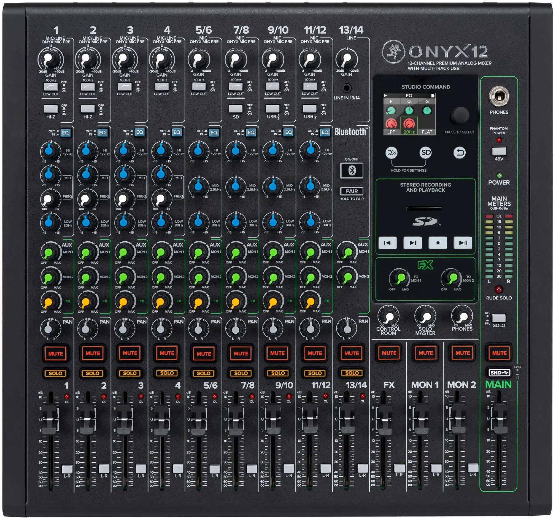Mute the MAIN output

pyautogui.click(x=499, y=353)
